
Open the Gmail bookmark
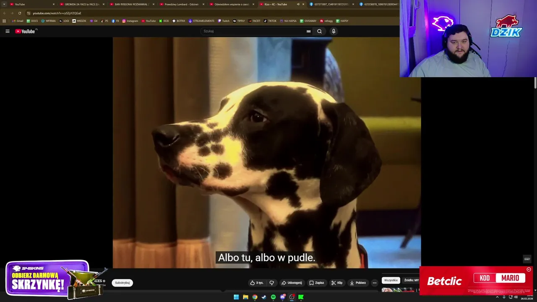pos(18,21)
